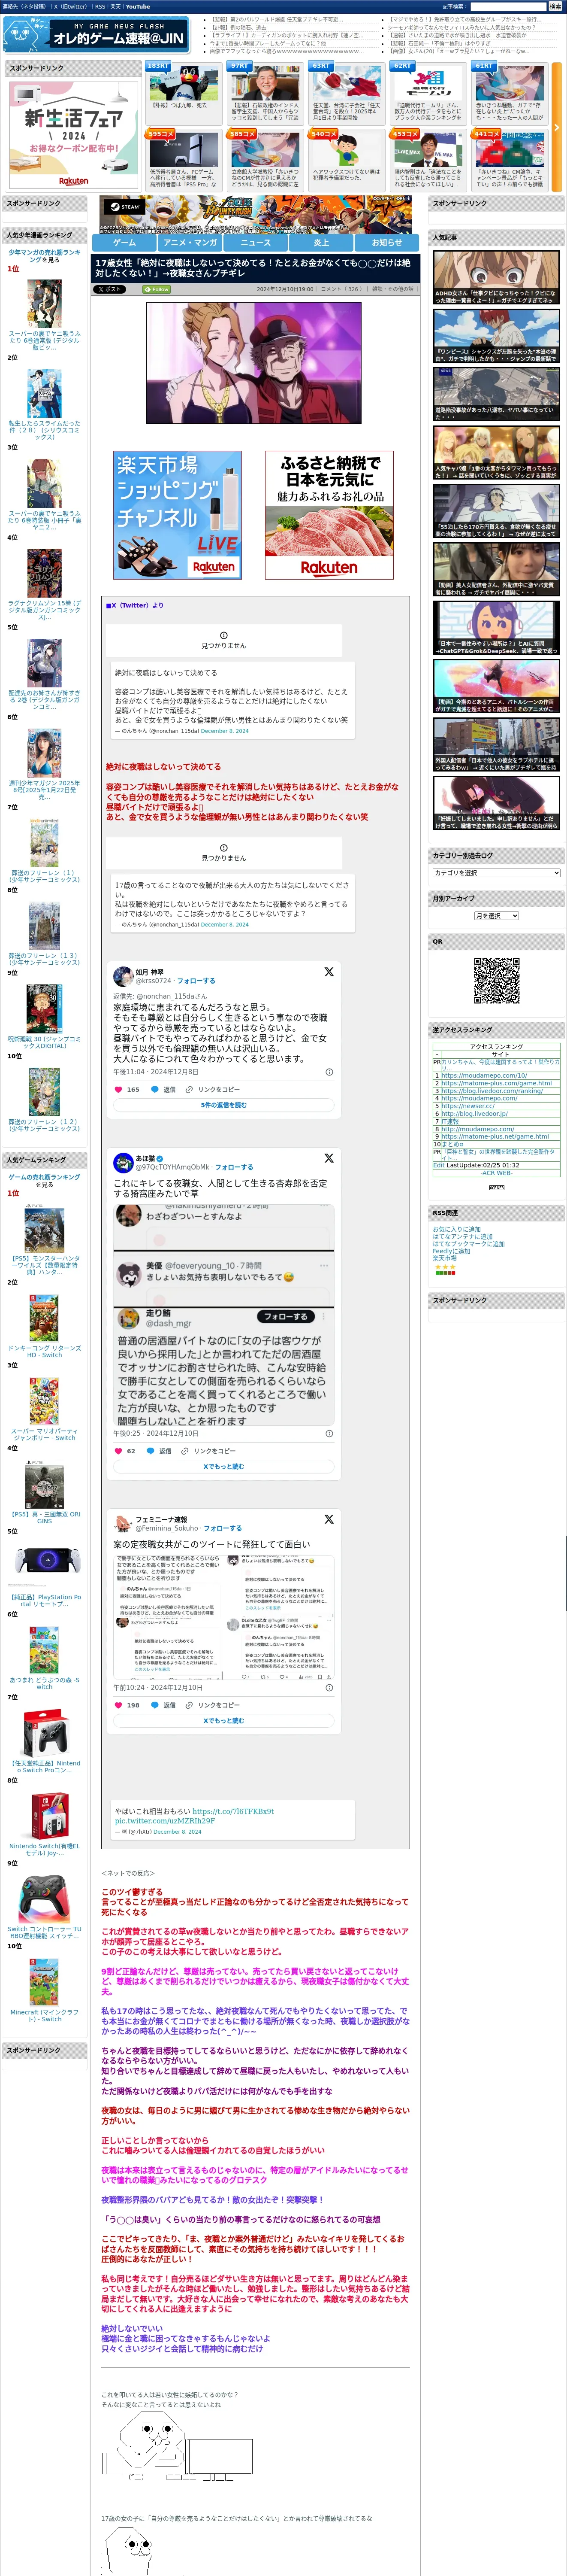Click Xでもっと読む under あほ猫's tweet

[223, 1466]
